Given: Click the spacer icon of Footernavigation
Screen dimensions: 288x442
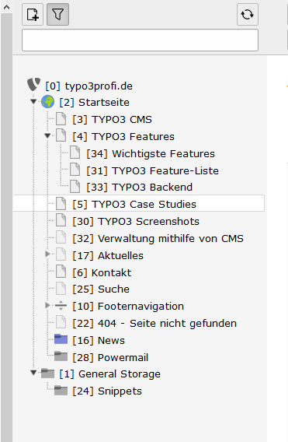Looking at the screenshot, I should (x=61, y=305).
